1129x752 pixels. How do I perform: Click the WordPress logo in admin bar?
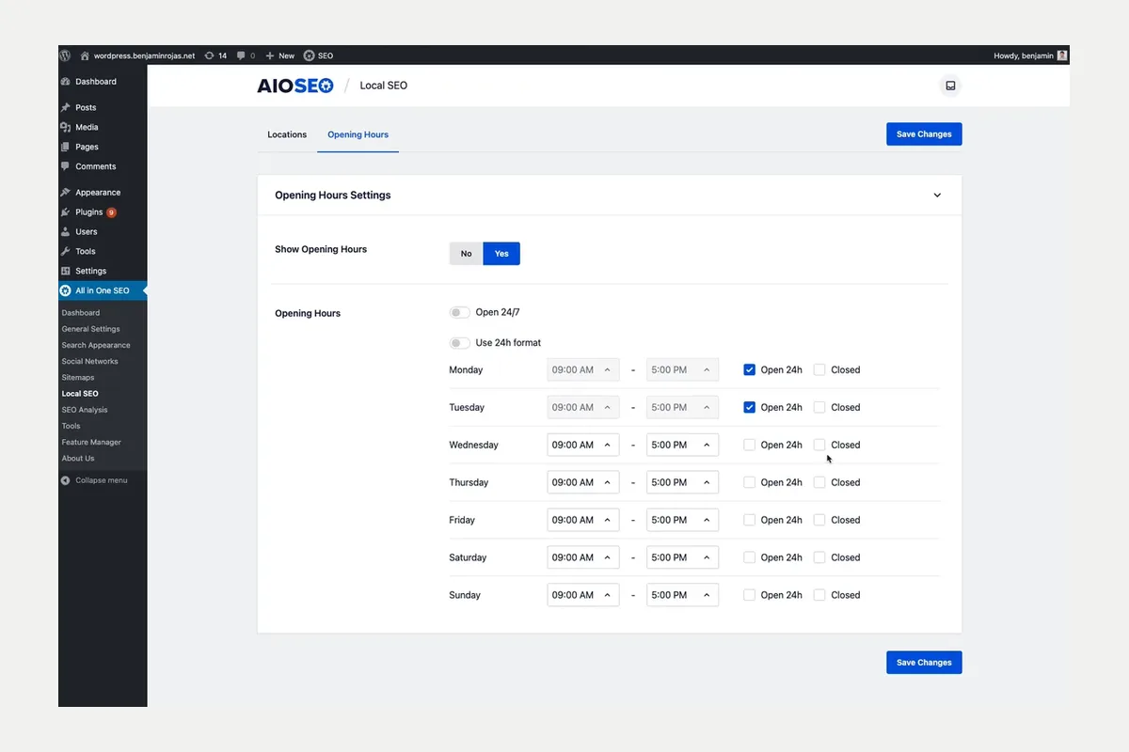tap(65, 55)
